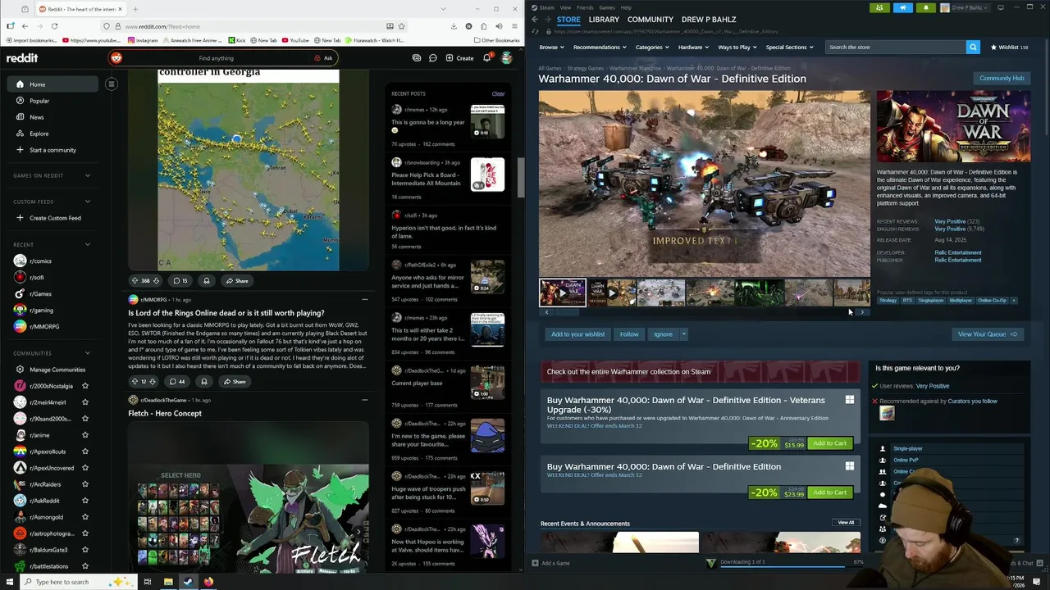Add game to your Steam wishlist
Screen dimensions: 1050x590
577,334
